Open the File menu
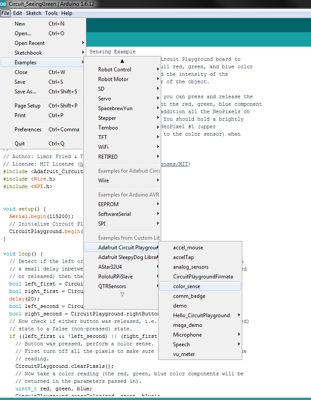 pos(5,13)
